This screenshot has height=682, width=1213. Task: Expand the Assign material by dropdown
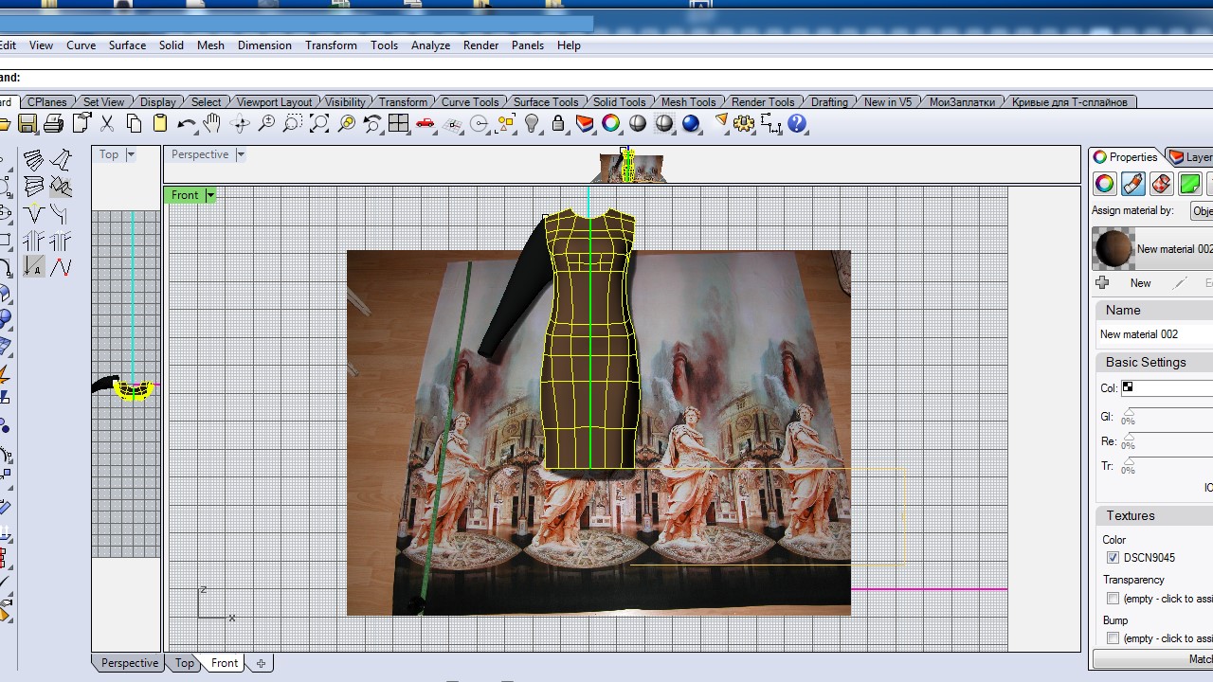click(1202, 211)
